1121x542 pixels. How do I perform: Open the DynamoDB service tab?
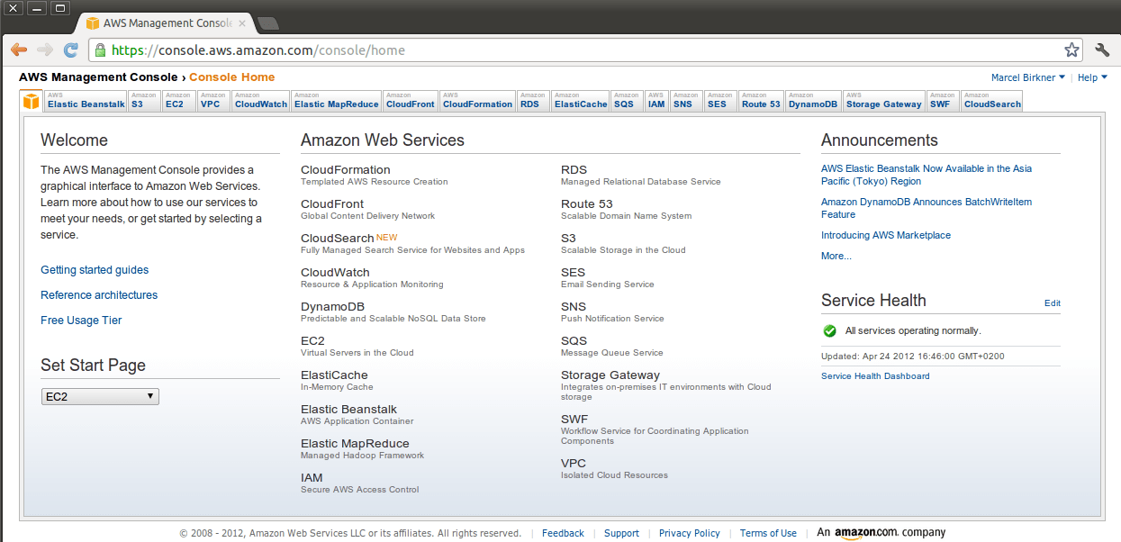pyautogui.click(x=812, y=101)
